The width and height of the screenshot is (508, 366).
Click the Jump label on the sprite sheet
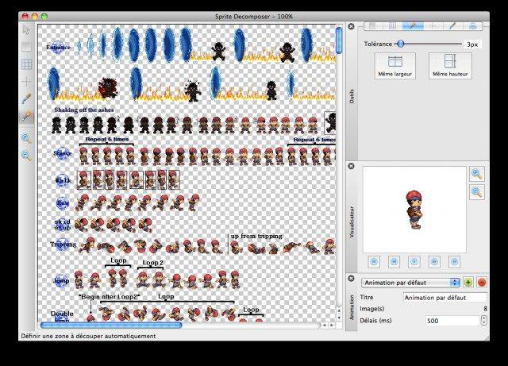coord(61,280)
